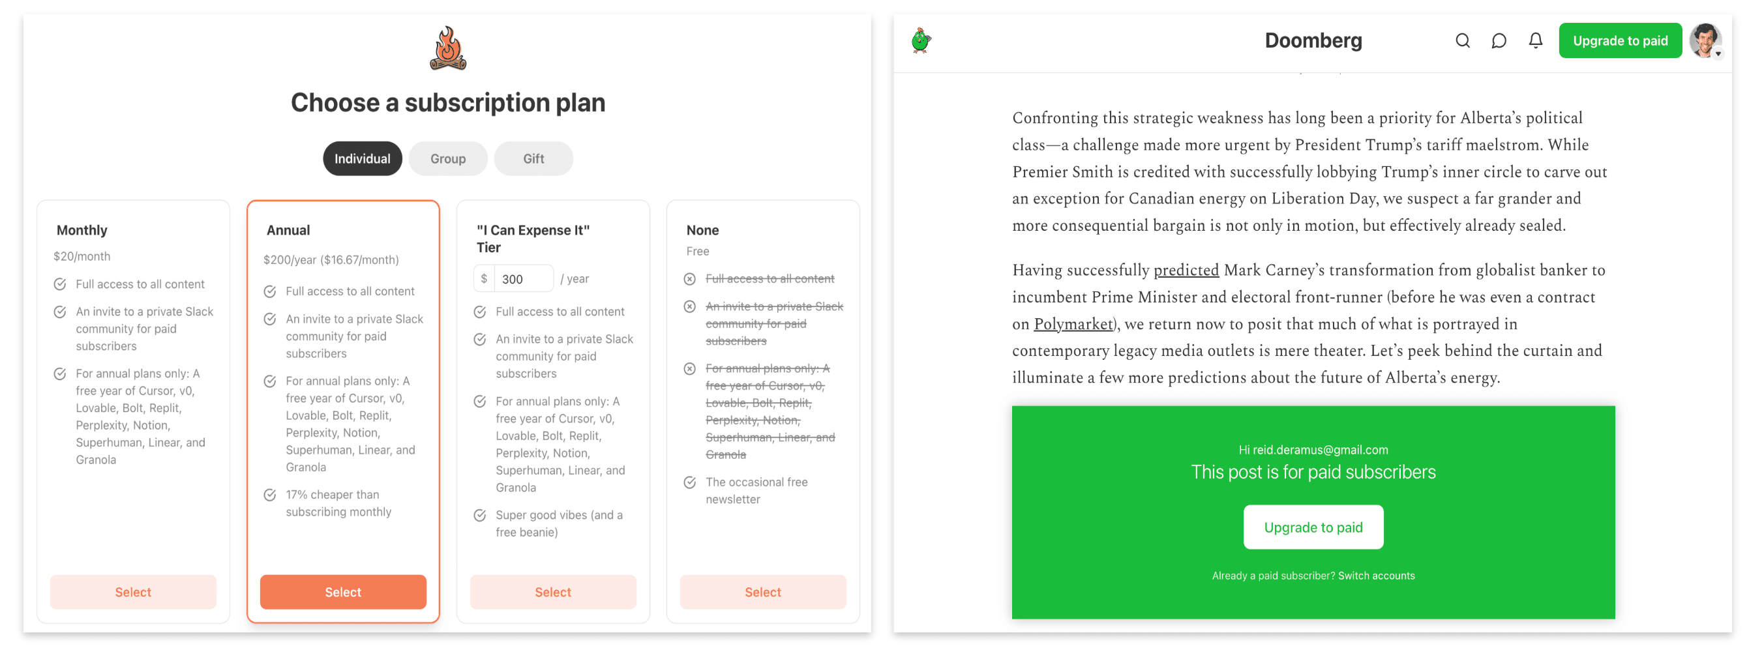Select the Monthly $20 plan
Viewport: 1749px width, 648px height.
point(133,592)
